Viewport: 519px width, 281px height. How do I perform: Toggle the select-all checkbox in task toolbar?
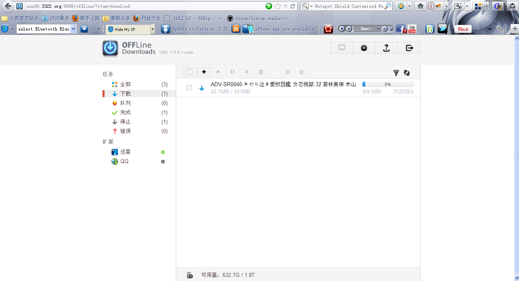[x=190, y=72]
